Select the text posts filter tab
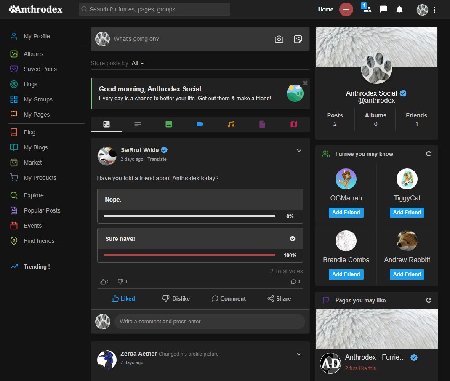 (138, 124)
